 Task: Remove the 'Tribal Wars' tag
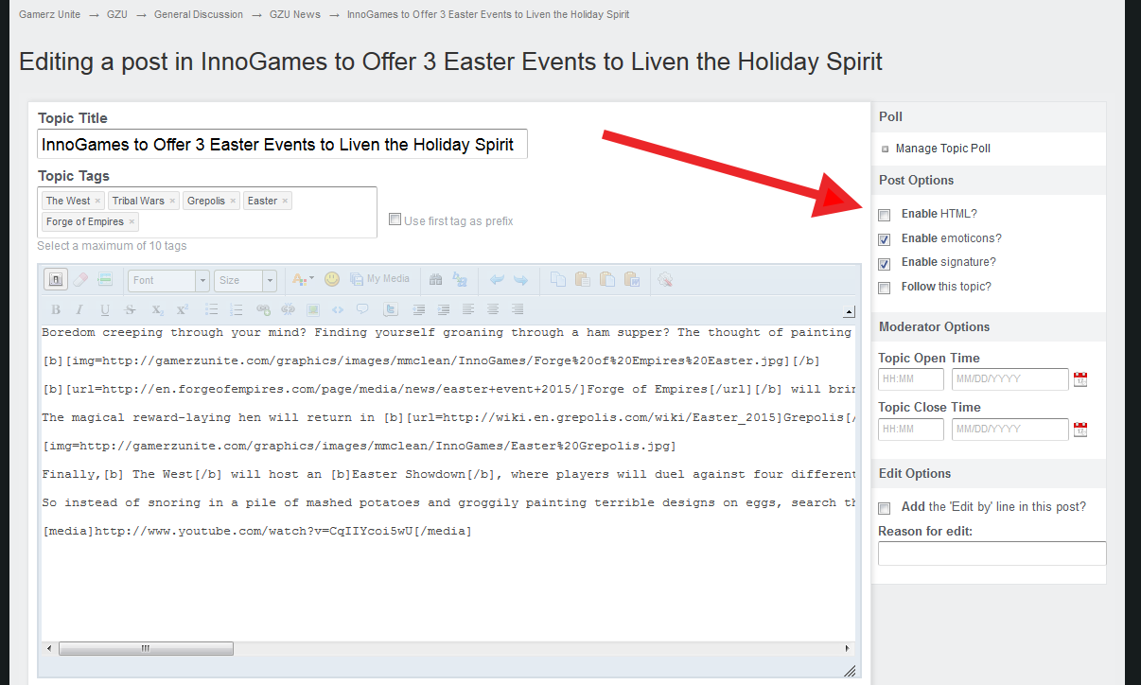coord(172,201)
